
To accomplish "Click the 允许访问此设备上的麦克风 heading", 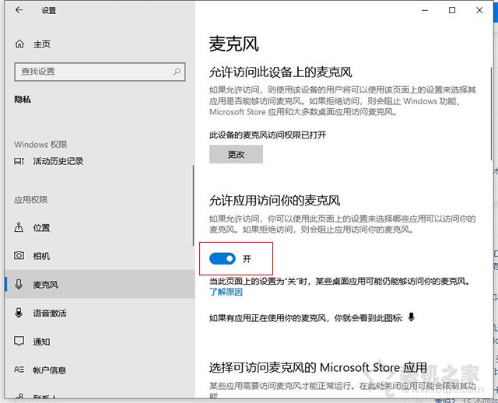I will click(280, 72).
